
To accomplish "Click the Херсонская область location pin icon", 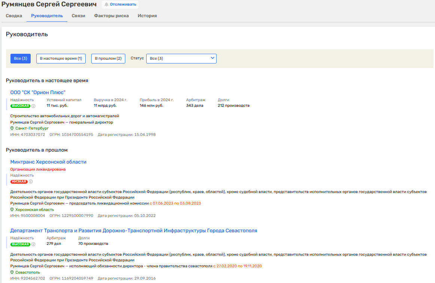I will point(12,210).
